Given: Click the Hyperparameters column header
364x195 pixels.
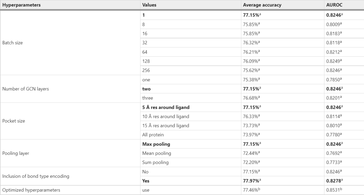Looking at the screenshot, I should (x=21, y=5).
